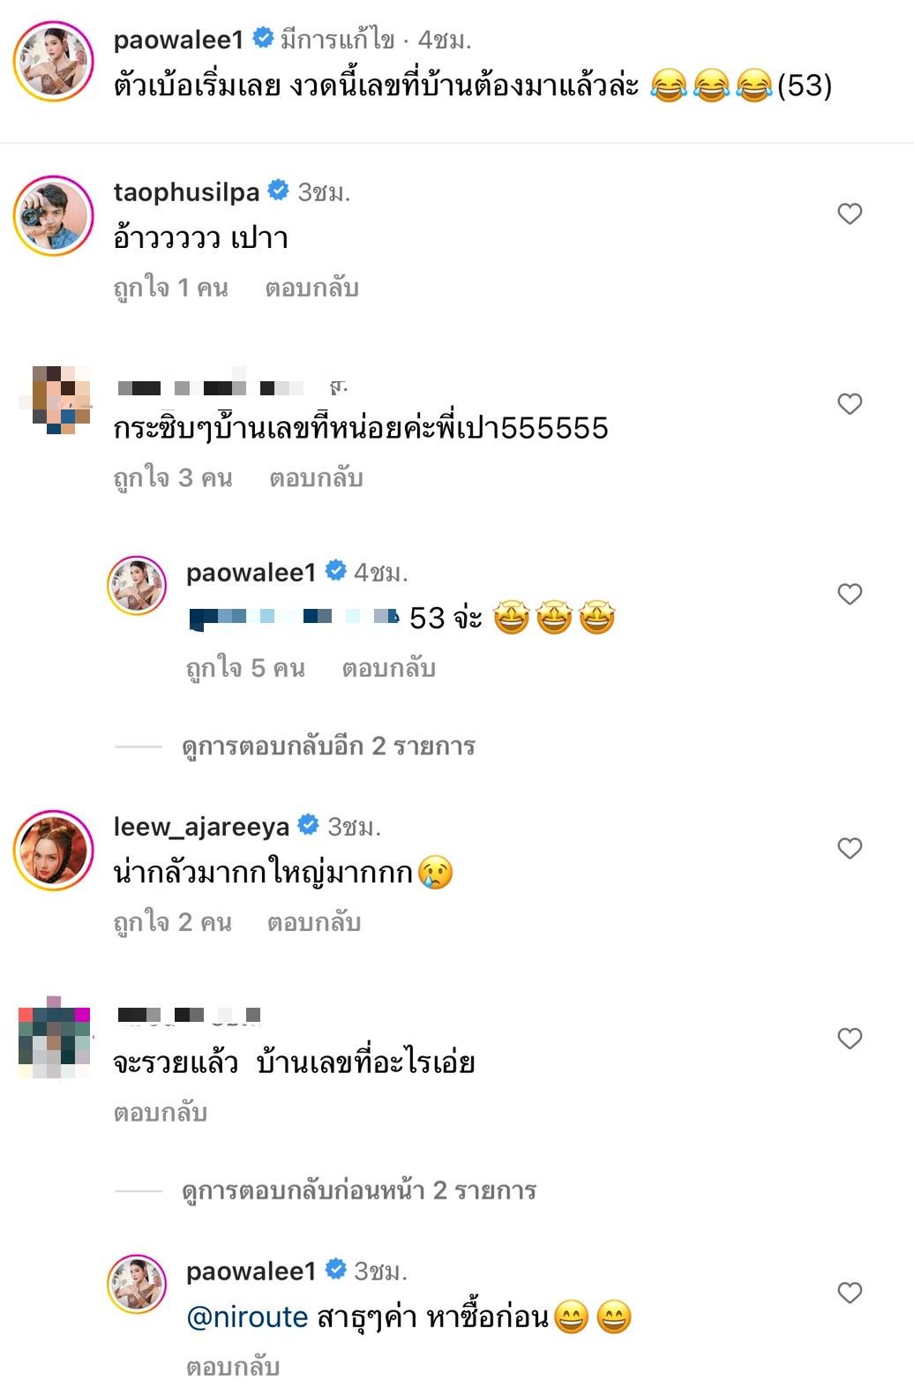Show previous replies 'ดูการตอบกลับก่อนหน้า 2 รายการ'
The height and width of the screenshot is (1396, 914).
tap(359, 1191)
